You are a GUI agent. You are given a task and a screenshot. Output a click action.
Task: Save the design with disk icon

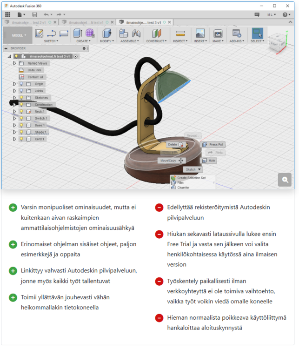(34, 15)
